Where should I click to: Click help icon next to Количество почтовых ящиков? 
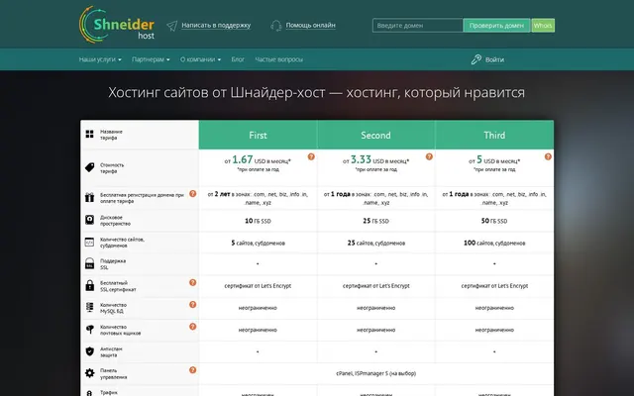[x=193, y=326]
